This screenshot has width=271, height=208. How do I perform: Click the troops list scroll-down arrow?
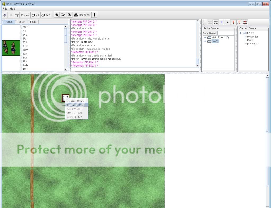(65, 69)
